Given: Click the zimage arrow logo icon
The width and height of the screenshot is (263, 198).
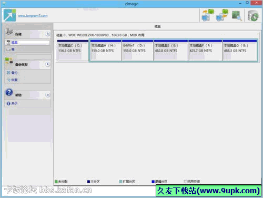Looking at the screenshot, I should [x=10, y=15].
